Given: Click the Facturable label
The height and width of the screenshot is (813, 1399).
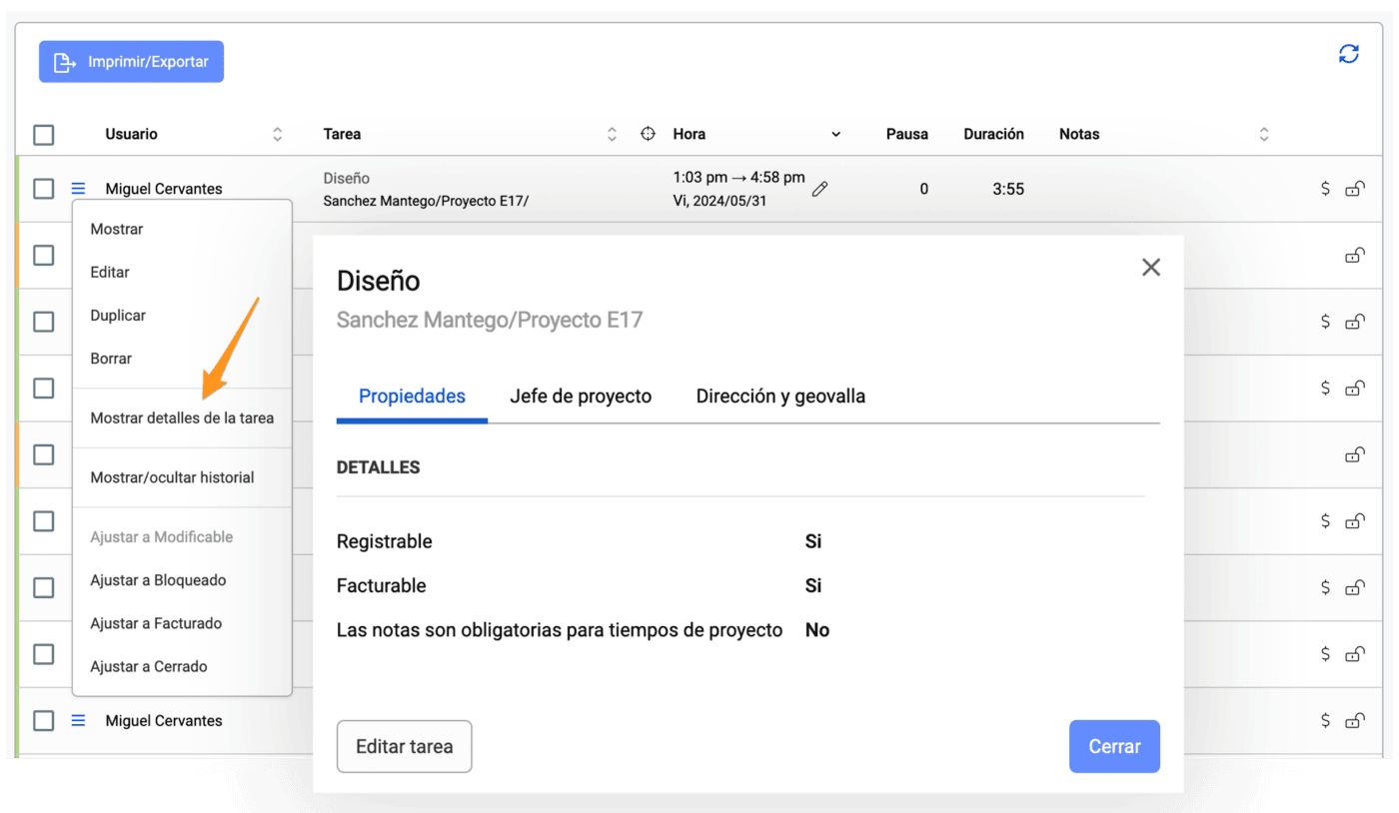Looking at the screenshot, I should [382, 586].
